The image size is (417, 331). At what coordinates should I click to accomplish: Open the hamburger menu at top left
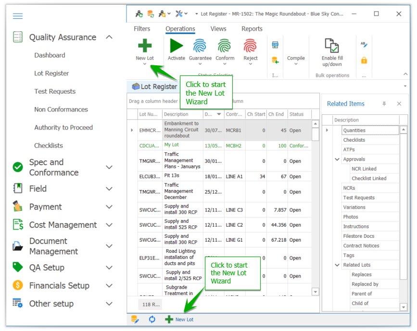[x=18, y=16]
